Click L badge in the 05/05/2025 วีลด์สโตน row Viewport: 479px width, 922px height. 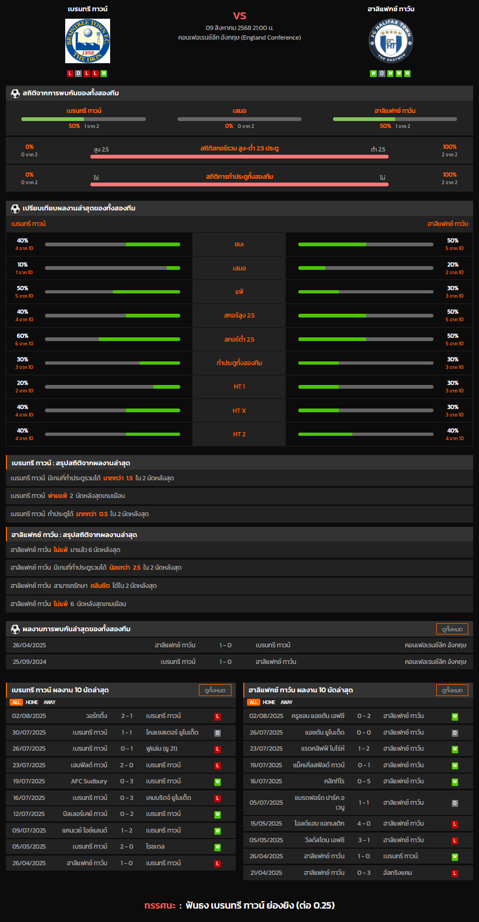(455, 841)
